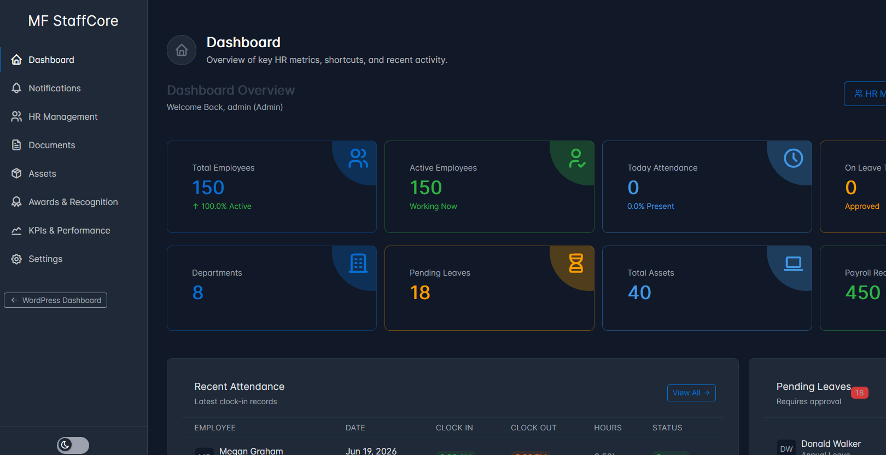Viewport: 886px width, 455px height.
Task: Click the Megan Graham employee name
Action: (x=251, y=451)
